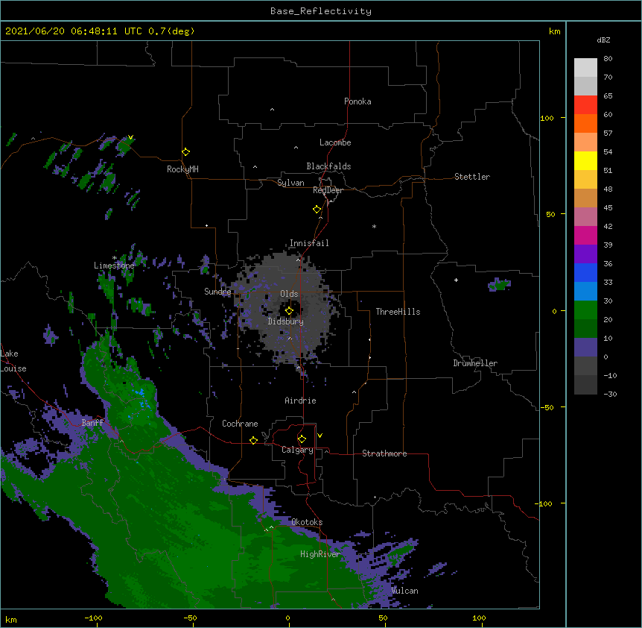Click the white asterisk marker above Limestone
642x628 pixels.
click(114, 258)
